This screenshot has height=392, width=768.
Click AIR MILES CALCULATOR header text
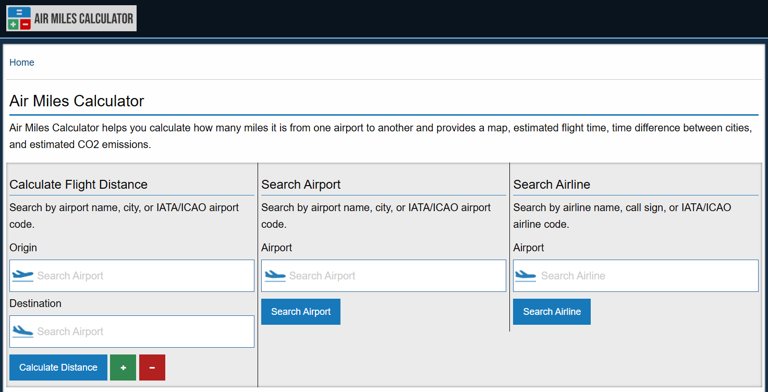(x=83, y=18)
